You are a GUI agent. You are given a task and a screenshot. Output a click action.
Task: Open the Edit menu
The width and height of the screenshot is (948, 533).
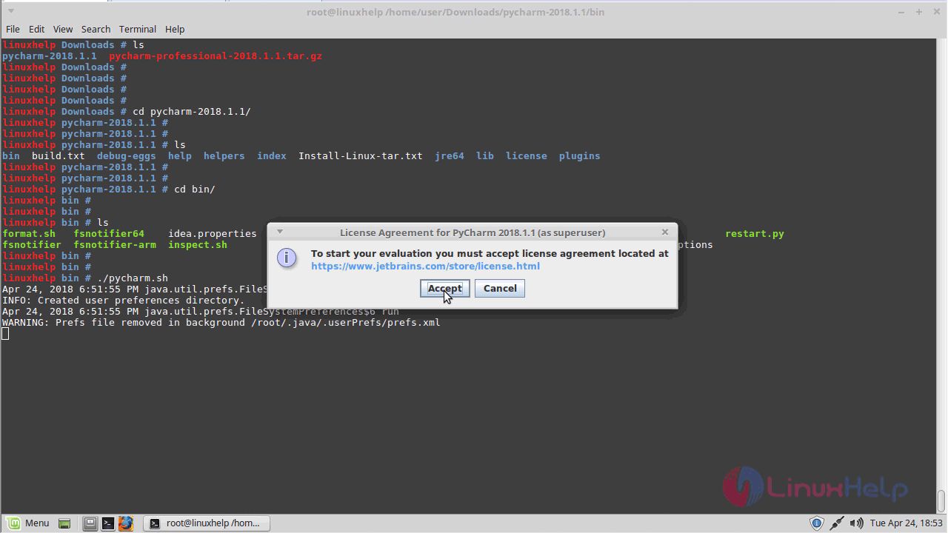(37, 29)
